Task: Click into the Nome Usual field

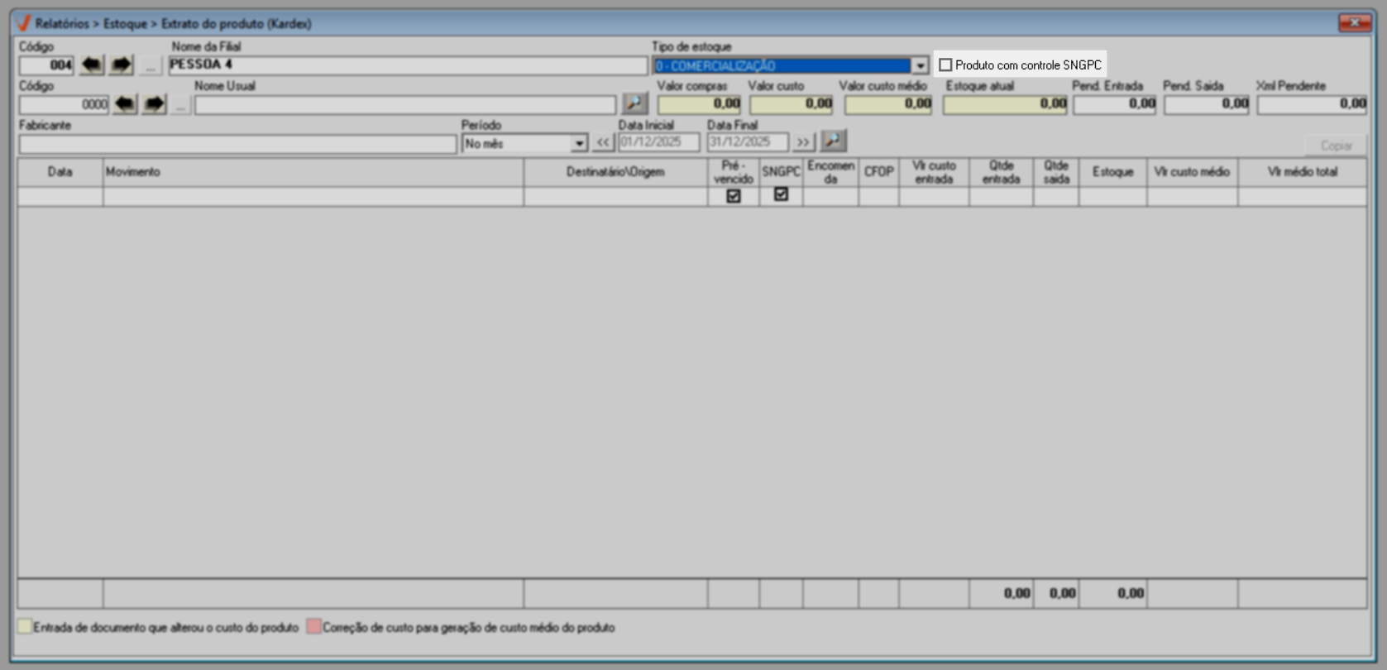Action: pyautogui.click(x=405, y=105)
